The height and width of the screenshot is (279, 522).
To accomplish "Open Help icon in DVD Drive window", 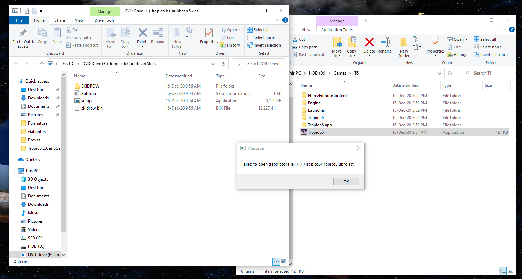I will tap(285, 20).
